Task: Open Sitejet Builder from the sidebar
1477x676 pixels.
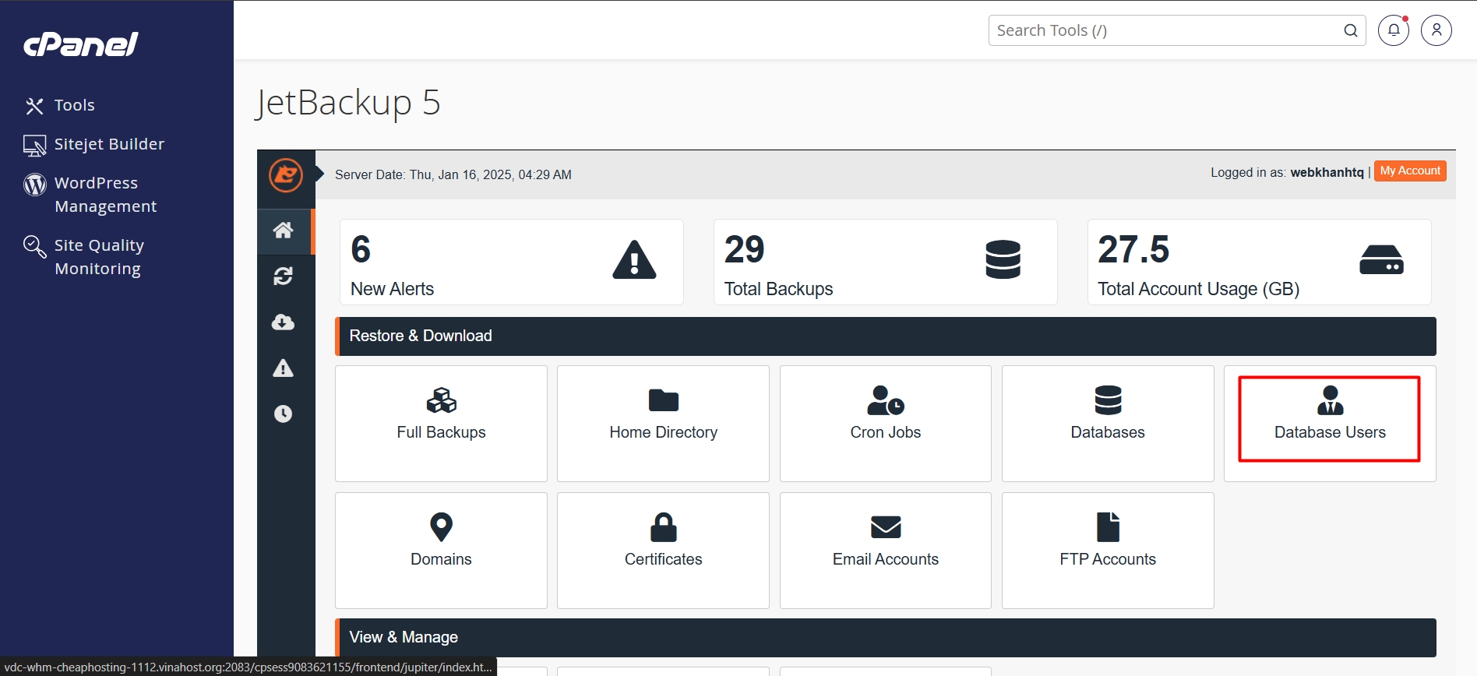Action: pos(109,144)
